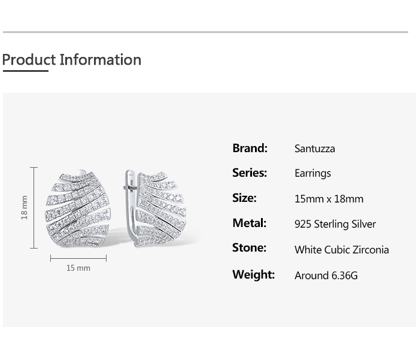The width and height of the screenshot is (419, 357).
Task: Click the 18 mm height dimension label
Action: [25, 207]
